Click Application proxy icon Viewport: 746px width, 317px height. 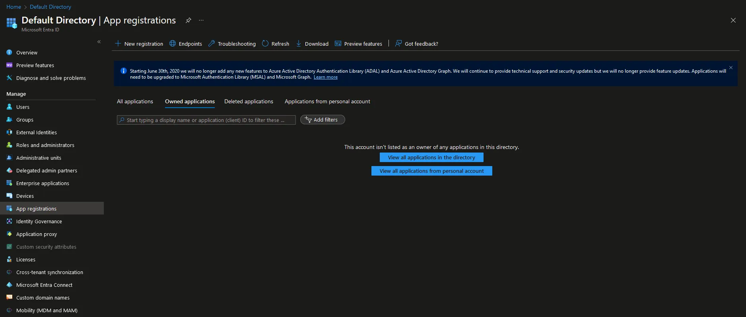pyautogui.click(x=10, y=234)
